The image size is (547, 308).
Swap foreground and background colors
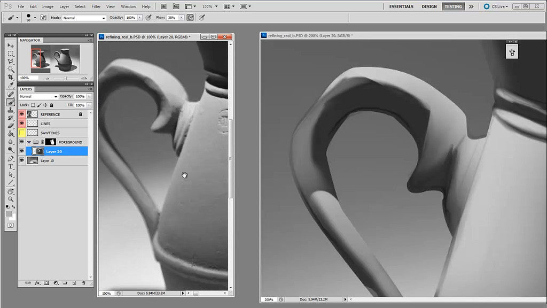coord(13,207)
